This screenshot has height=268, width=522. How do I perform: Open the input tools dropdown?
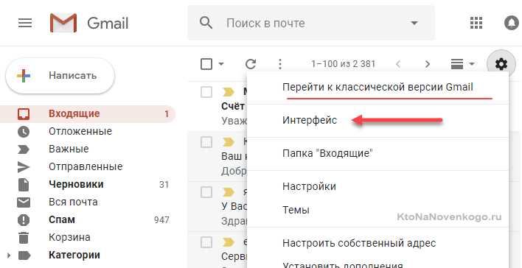[463, 64]
